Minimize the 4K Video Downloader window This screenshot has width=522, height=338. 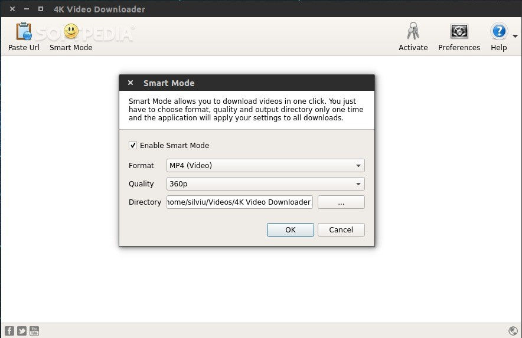pyautogui.click(x=27, y=9)
